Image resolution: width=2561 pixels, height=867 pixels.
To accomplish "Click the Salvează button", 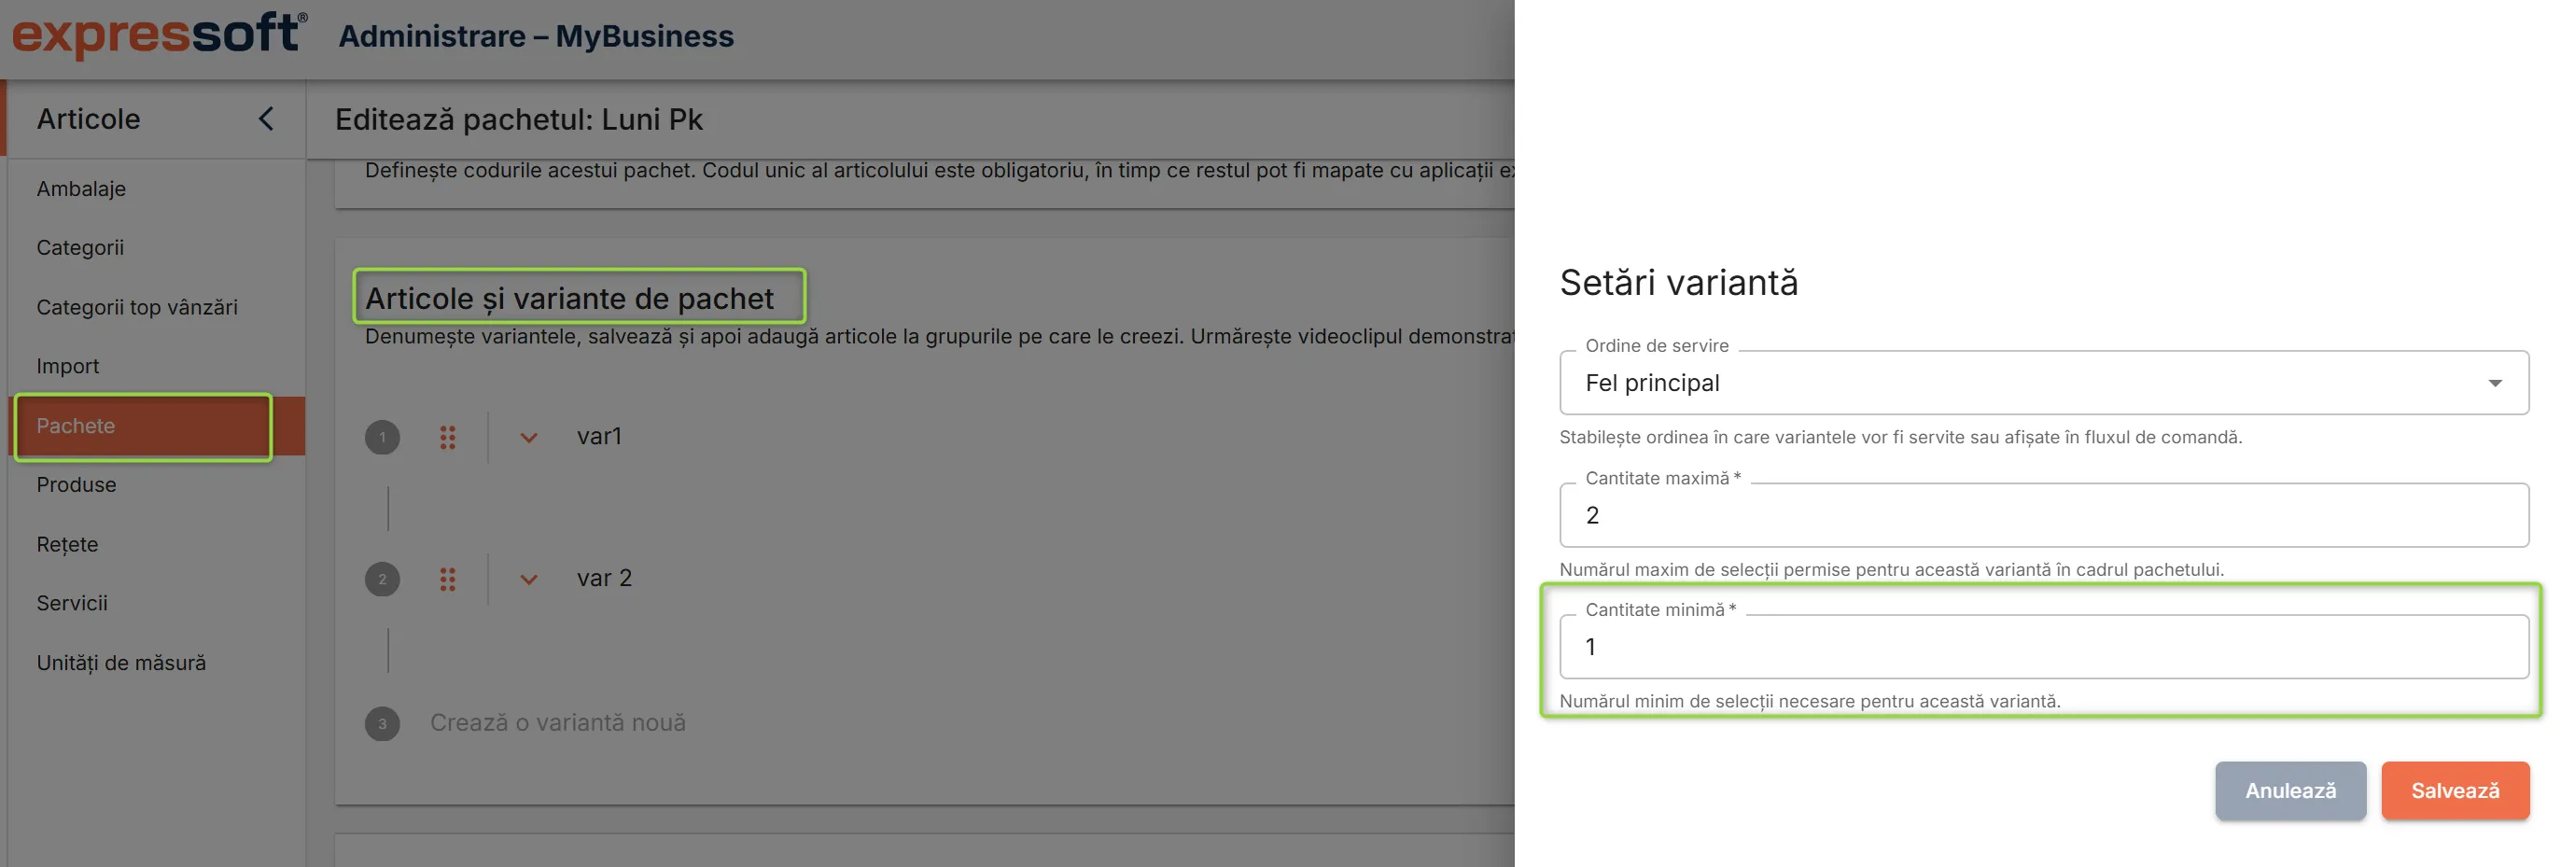I will tap(2455, 790).
